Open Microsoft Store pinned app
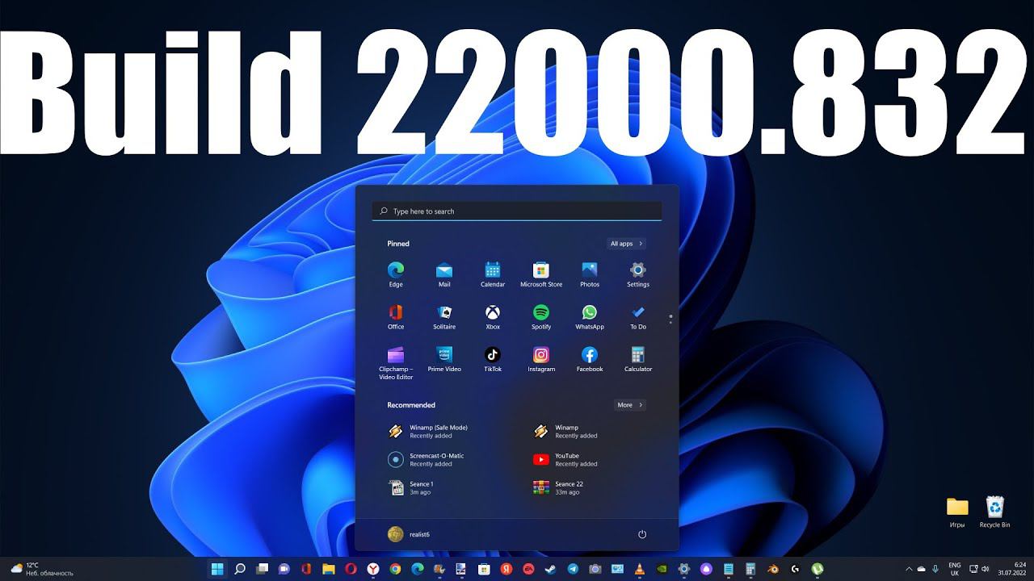 541,274
